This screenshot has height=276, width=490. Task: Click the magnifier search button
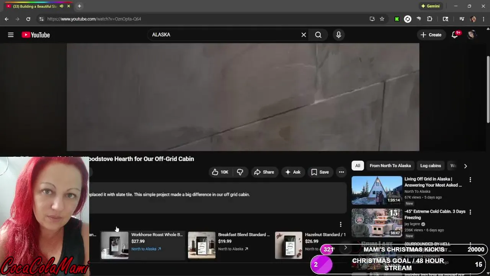point(318,35)
